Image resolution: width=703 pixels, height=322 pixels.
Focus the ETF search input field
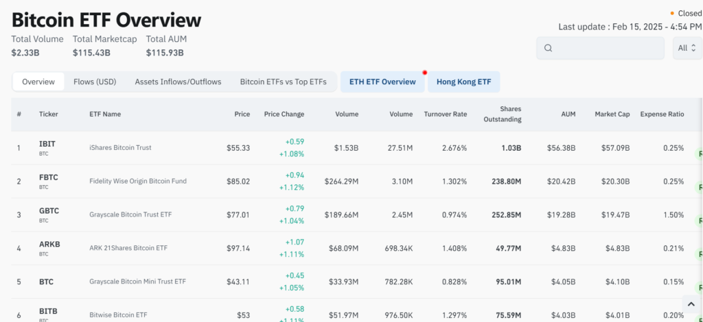pyautogui.click(x=600, y=48)
